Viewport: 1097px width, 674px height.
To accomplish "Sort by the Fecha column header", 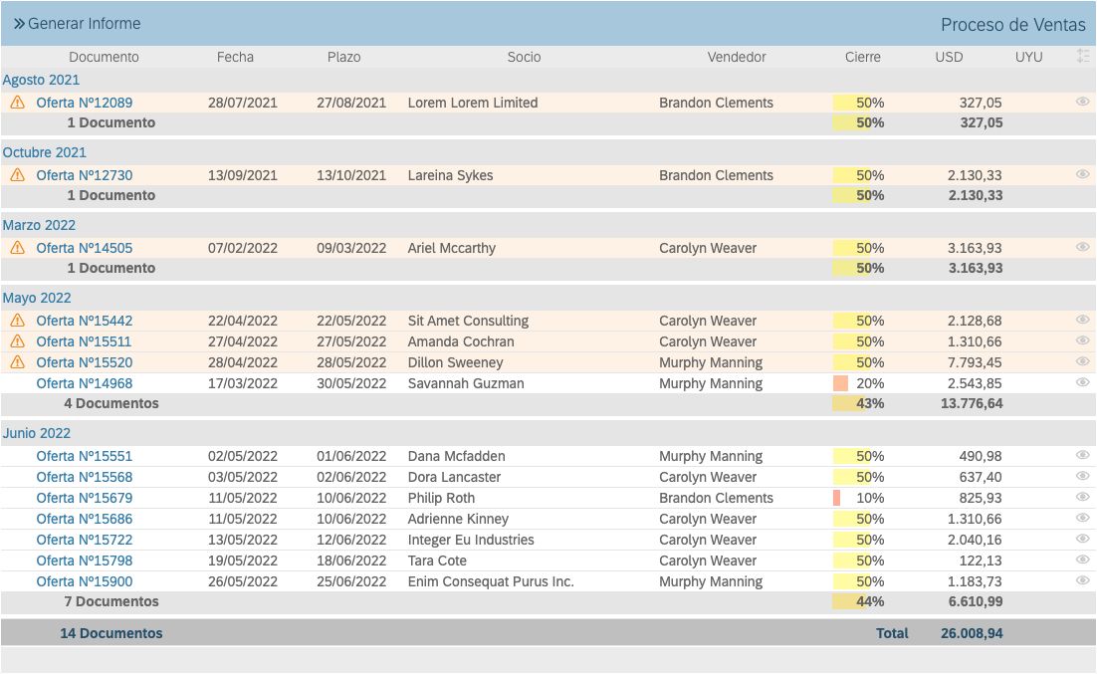I will [235, 57].
